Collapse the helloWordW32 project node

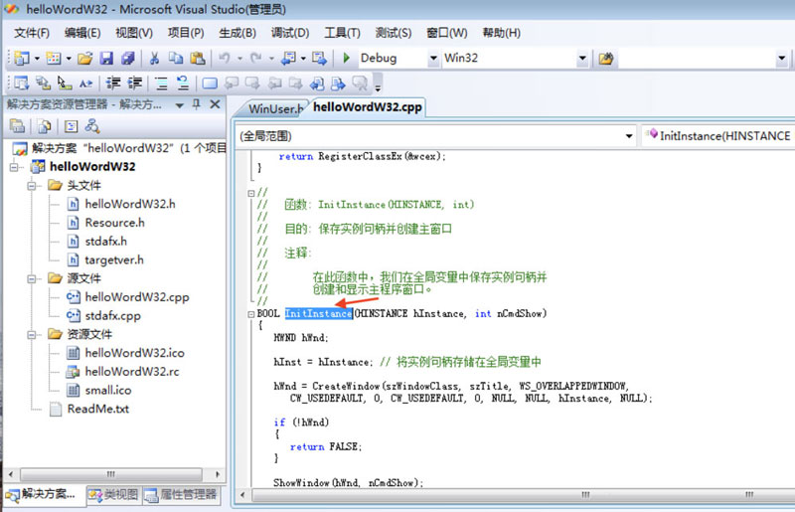(x=14, y=166)
